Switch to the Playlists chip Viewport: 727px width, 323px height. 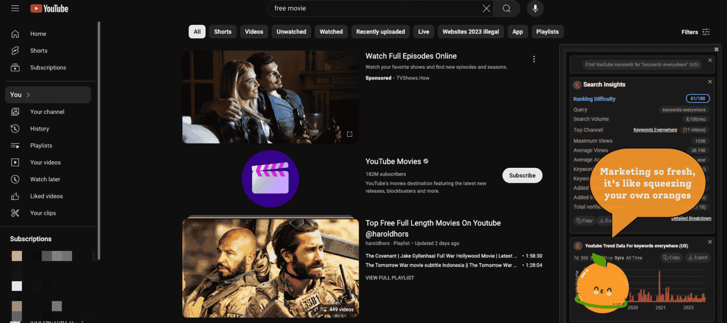[547, 32]
